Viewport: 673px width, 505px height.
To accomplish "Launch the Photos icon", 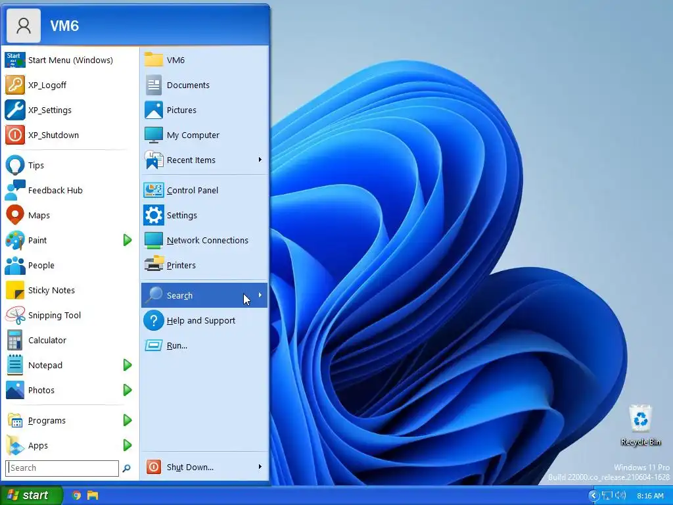I will point(15,390).
